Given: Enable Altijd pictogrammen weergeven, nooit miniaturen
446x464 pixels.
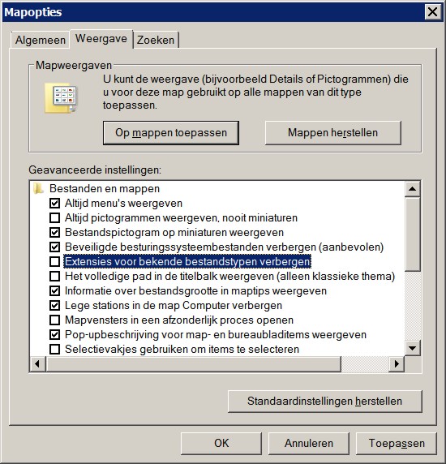Looking at the screenshot, I should pos(54,217).
